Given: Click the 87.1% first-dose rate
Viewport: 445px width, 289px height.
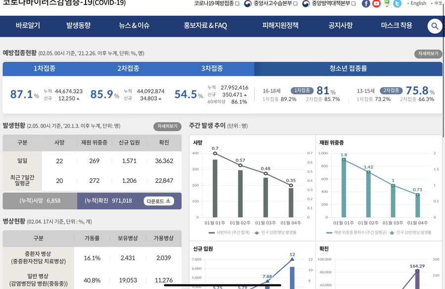Looking at the screenshot, I should tap(24, 95).
